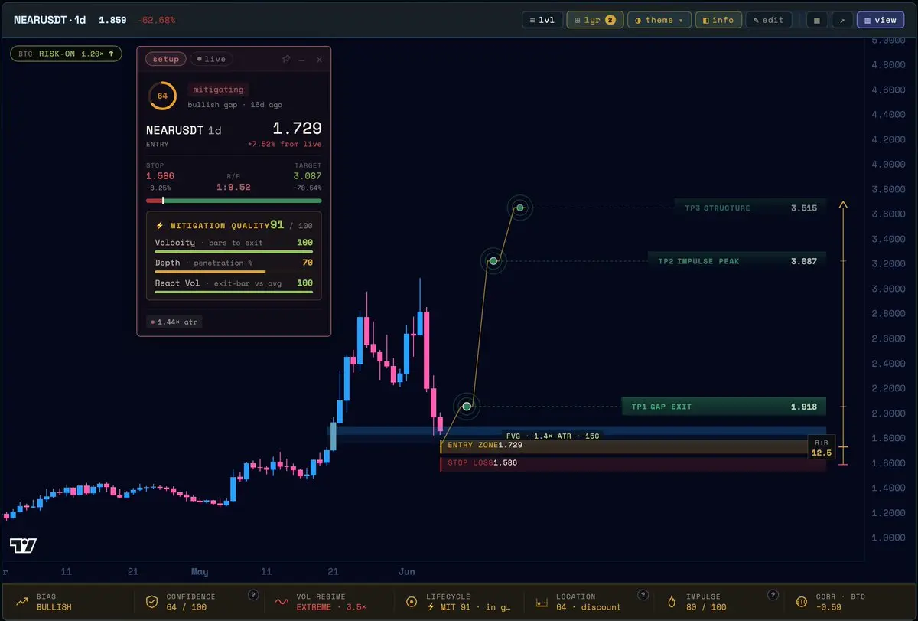Select the TP1 GAP EXIT label
The width and height of the screenshot is (918, 621).
pyautogui.click(x=724, y=407)
